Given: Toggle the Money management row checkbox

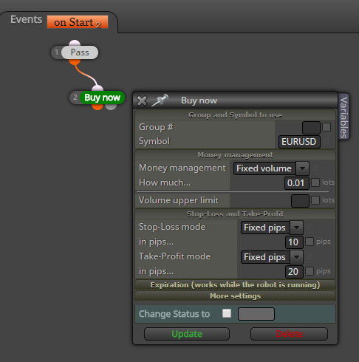Looking at the screenshot, I should click(315, 168).
